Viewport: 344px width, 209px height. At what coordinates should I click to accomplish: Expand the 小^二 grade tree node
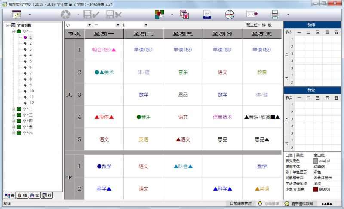(13, 109)
